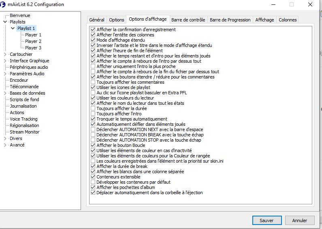Screen dimensions: 322x229
Task: Expand the Cartouchier node
Action: [x=5, y=54]
